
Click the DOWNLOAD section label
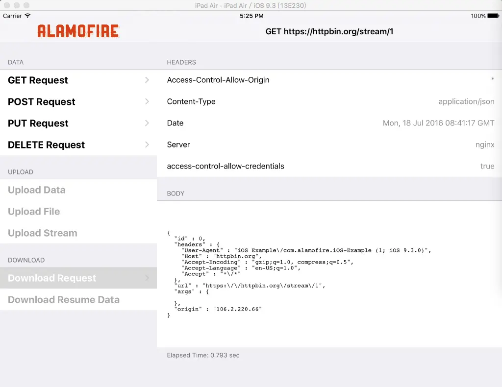coord(26,260)
